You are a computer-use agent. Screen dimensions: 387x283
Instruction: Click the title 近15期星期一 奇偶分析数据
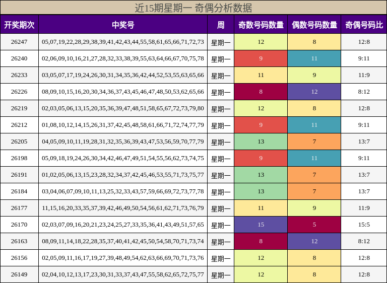[x=193, y=8]
